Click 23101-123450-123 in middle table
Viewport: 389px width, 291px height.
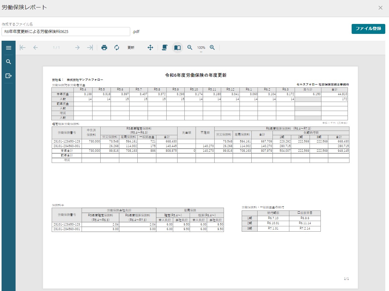pos(67,141)
